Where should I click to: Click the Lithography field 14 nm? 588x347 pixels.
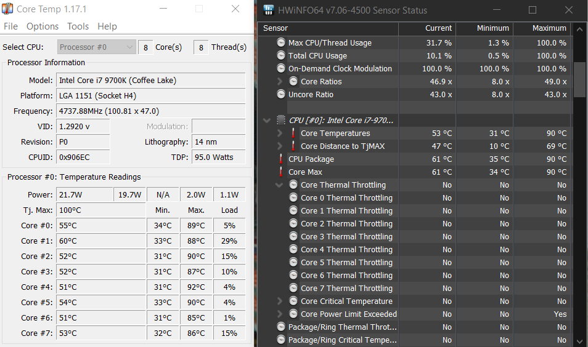219,142
